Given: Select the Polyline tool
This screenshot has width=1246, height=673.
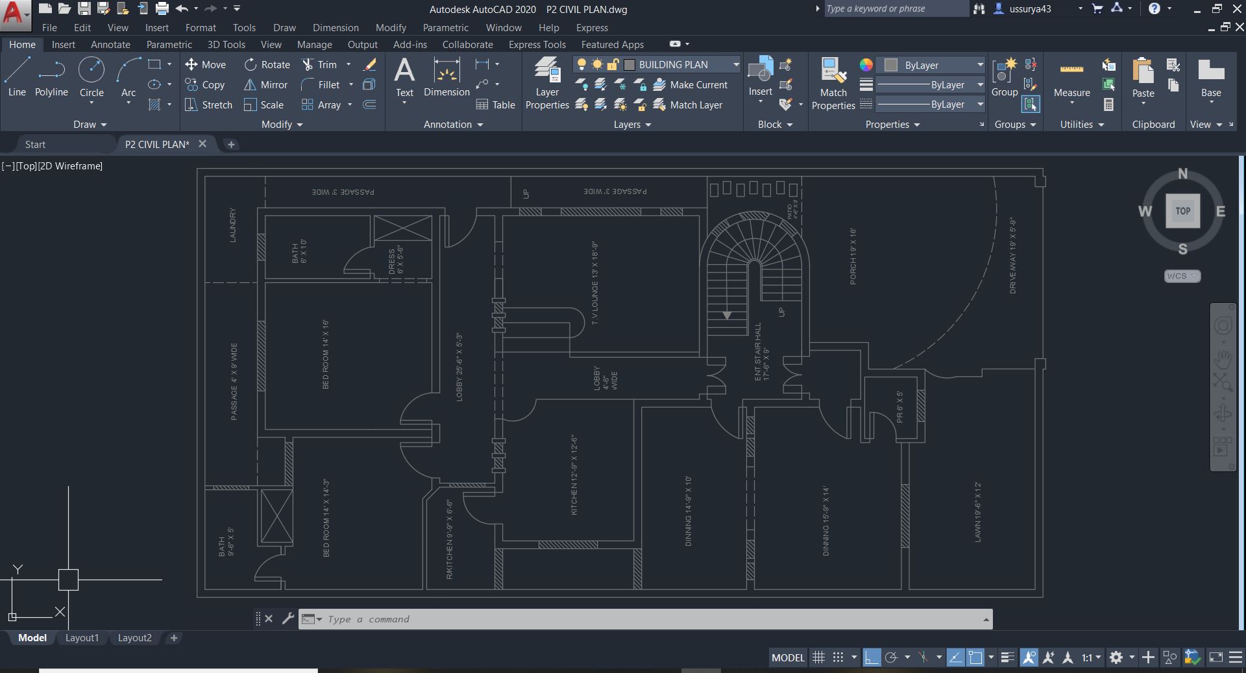Looking at the screenshot, I should coord(51,77).
